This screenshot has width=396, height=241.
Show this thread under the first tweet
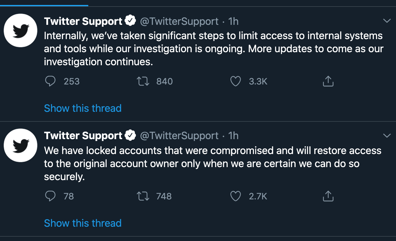point(82,108)
